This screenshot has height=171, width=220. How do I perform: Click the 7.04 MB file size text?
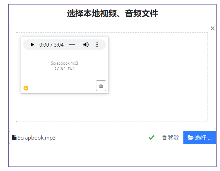coord(65,68)
